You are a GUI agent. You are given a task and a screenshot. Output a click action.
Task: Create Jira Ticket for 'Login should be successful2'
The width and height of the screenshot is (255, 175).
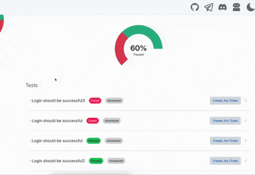click(225, 161)
